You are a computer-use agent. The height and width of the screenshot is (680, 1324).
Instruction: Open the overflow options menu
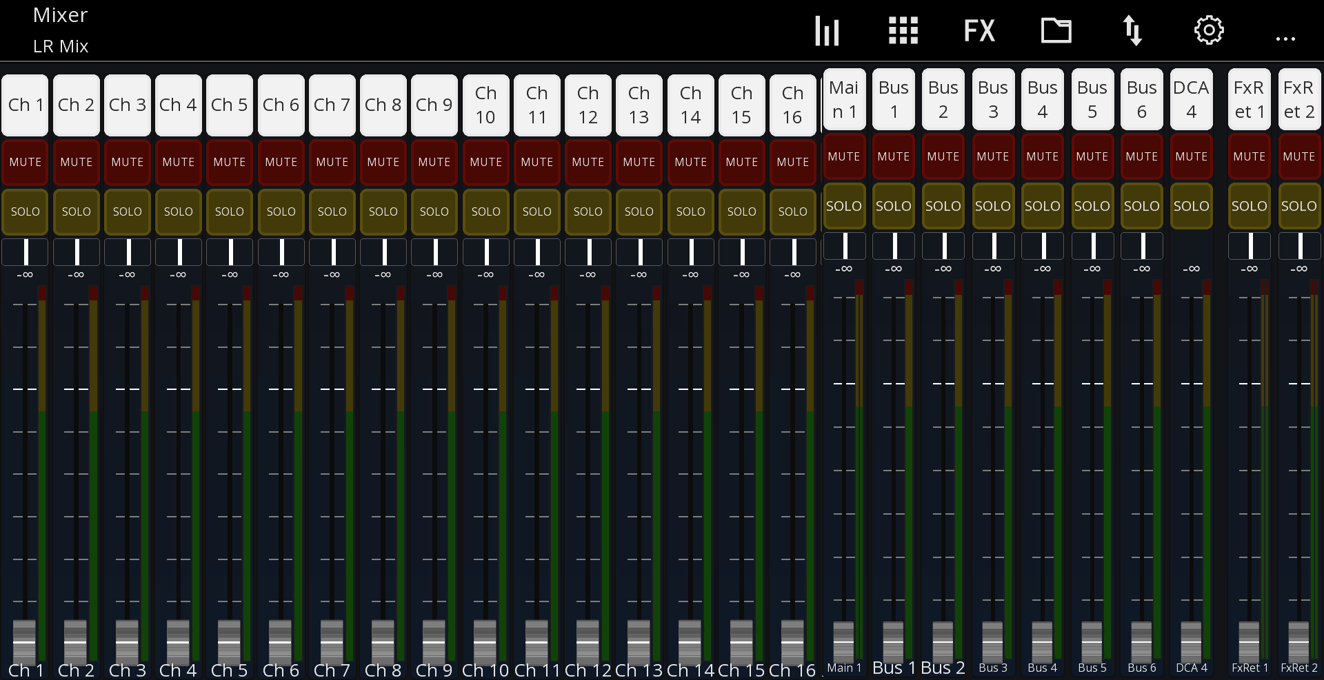tap(1285, 39)
